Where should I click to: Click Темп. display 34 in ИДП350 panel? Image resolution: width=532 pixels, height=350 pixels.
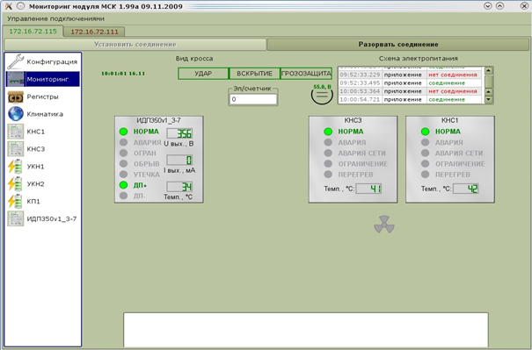click(x=179, y=187)
